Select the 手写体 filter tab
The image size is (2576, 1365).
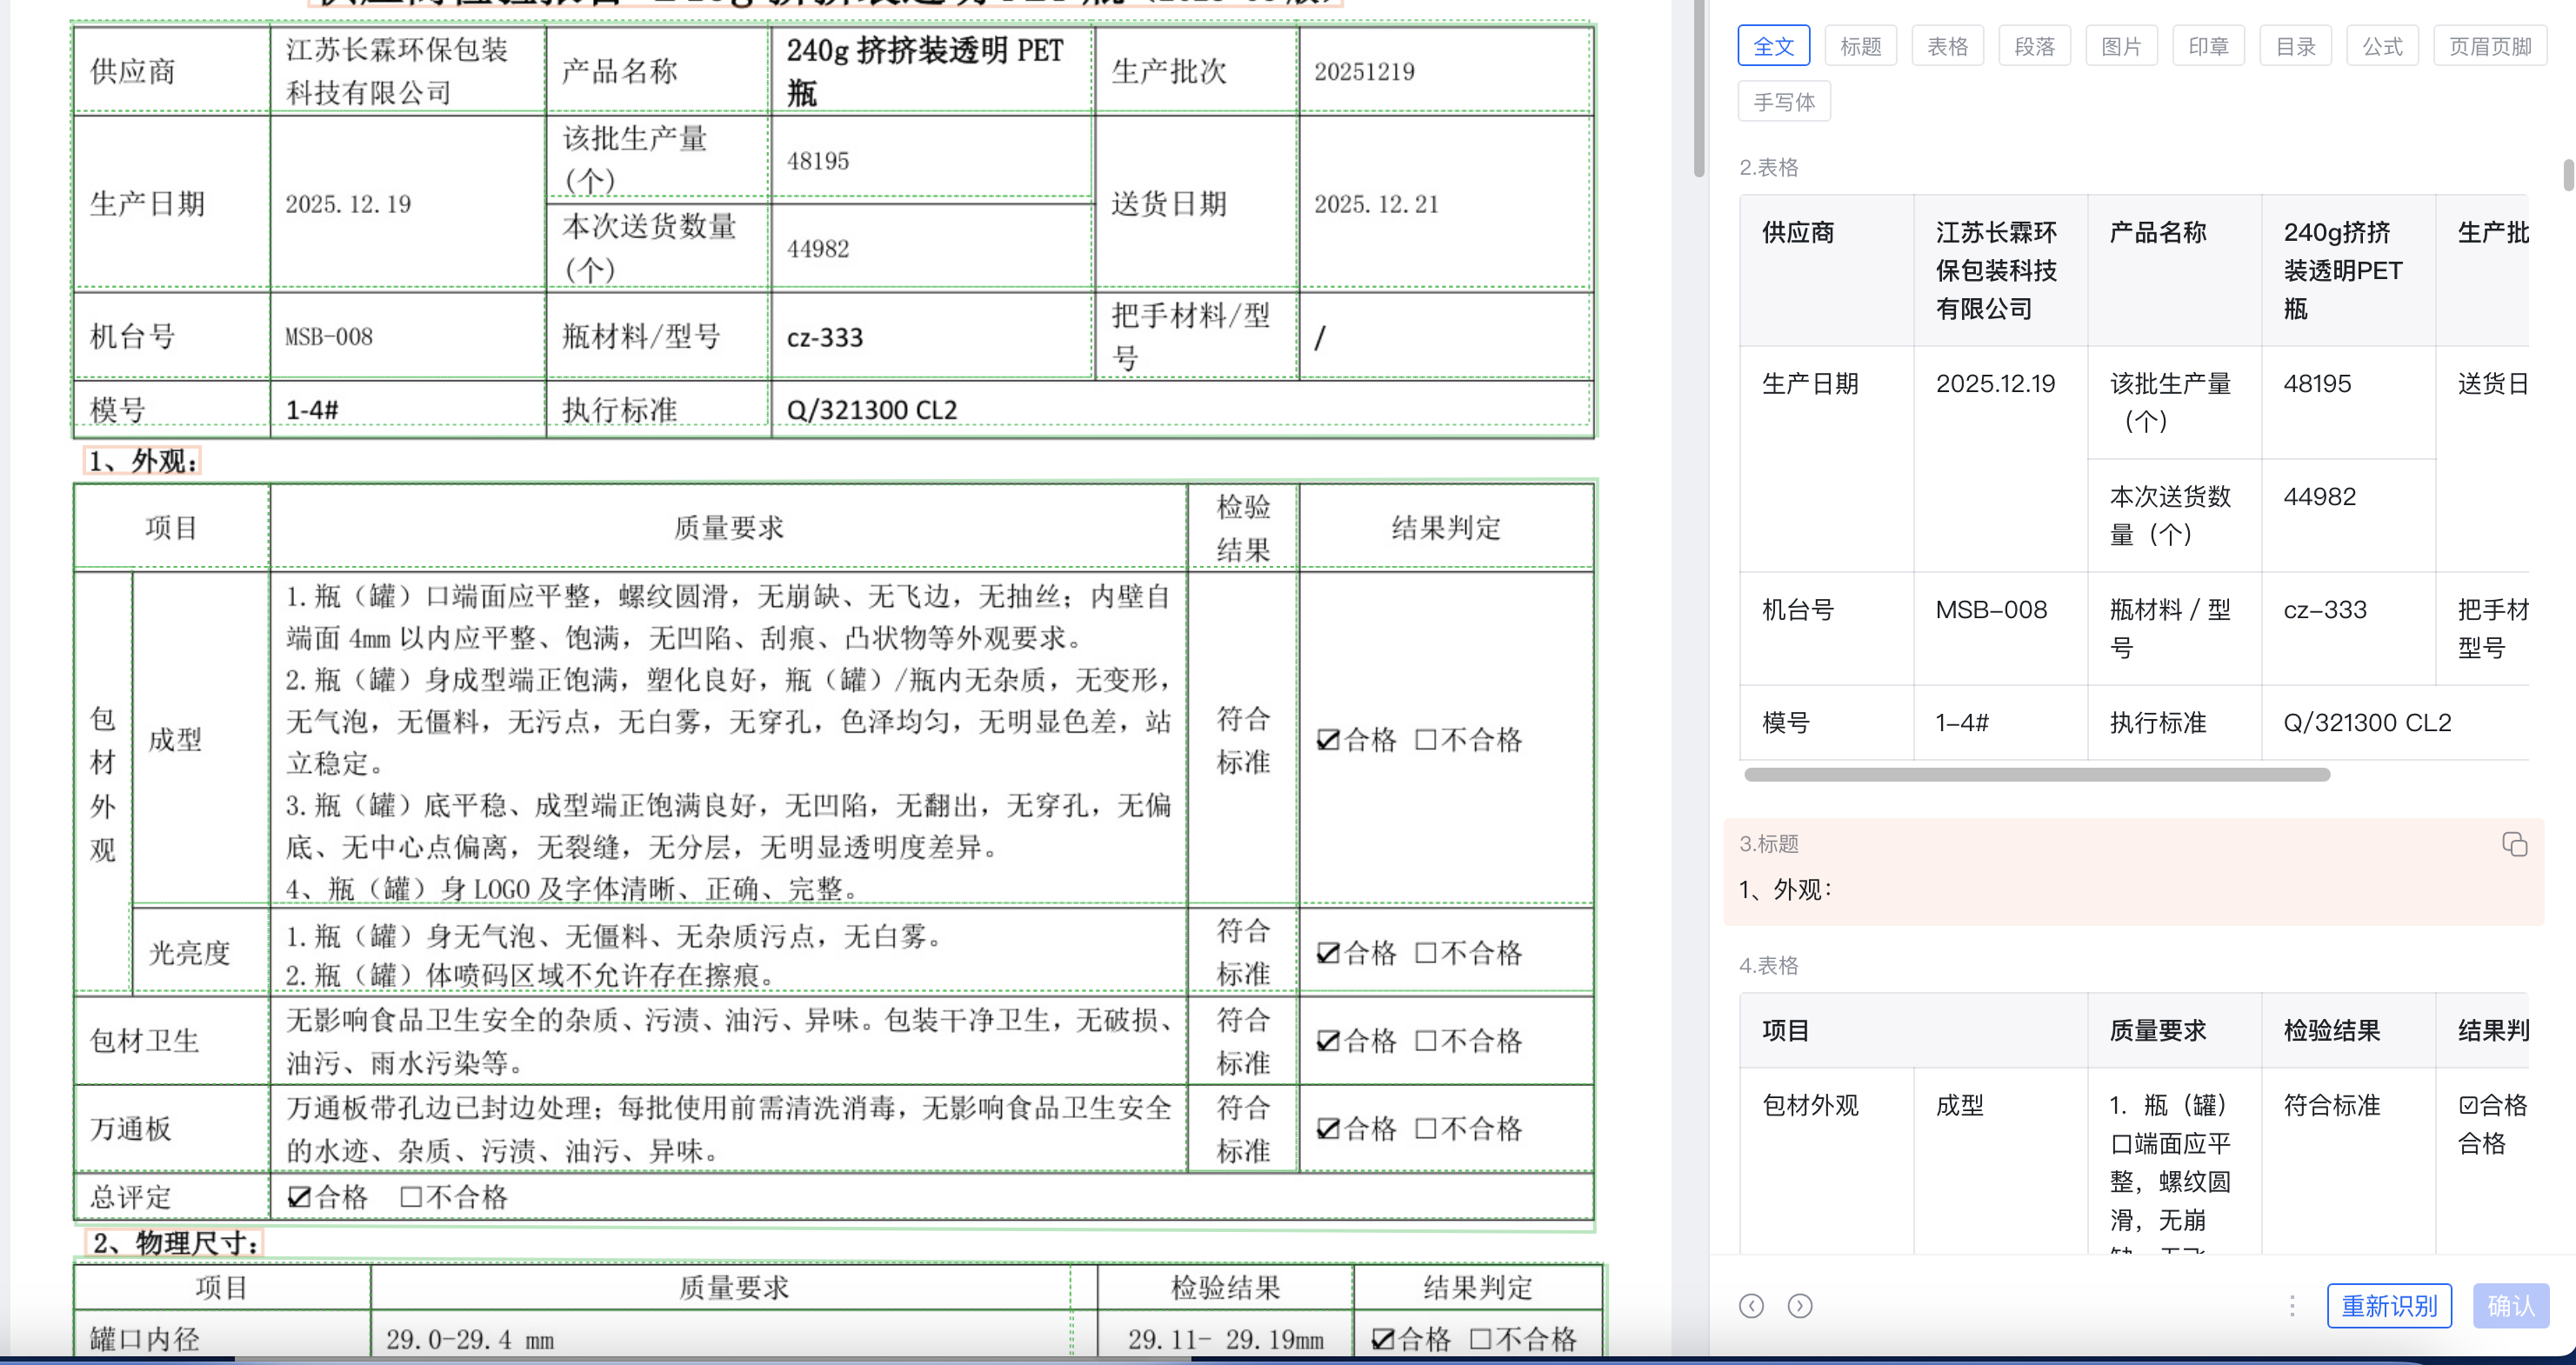point(1784,102)
